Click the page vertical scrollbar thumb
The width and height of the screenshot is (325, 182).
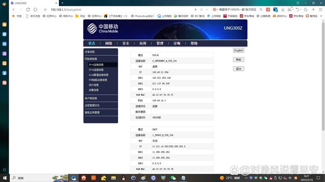(x=323, y=76)
